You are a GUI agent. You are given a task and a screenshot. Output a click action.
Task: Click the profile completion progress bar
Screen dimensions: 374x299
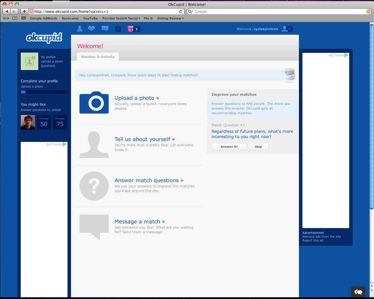click(x=44, y=92)
